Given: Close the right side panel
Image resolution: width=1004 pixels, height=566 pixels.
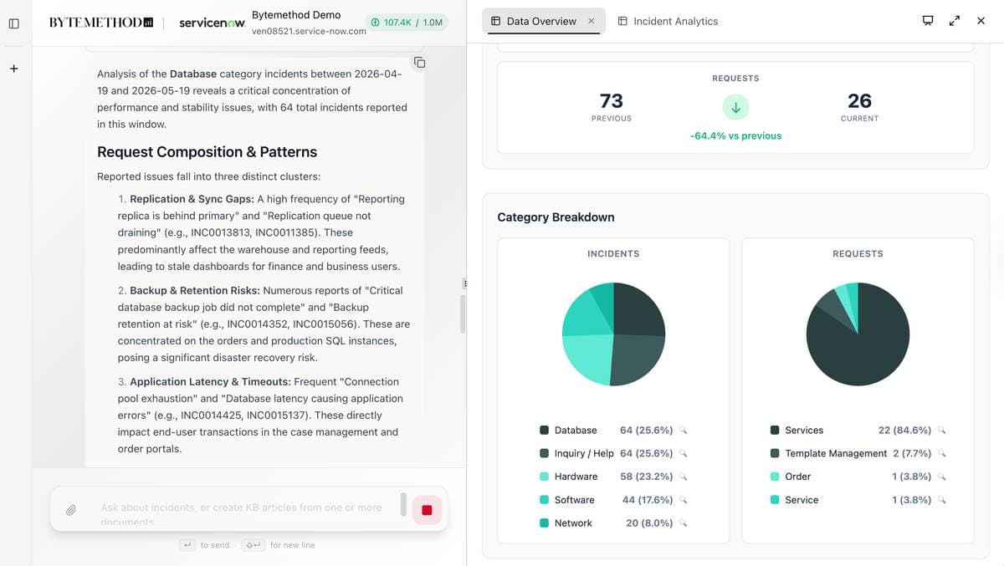Looking at the screenshot, I should pos(981,21).
